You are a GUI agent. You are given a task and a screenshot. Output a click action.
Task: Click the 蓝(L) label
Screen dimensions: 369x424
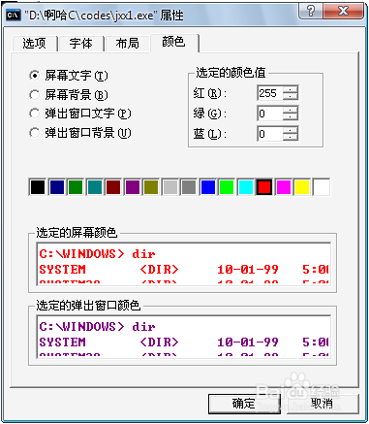[210, 134]
